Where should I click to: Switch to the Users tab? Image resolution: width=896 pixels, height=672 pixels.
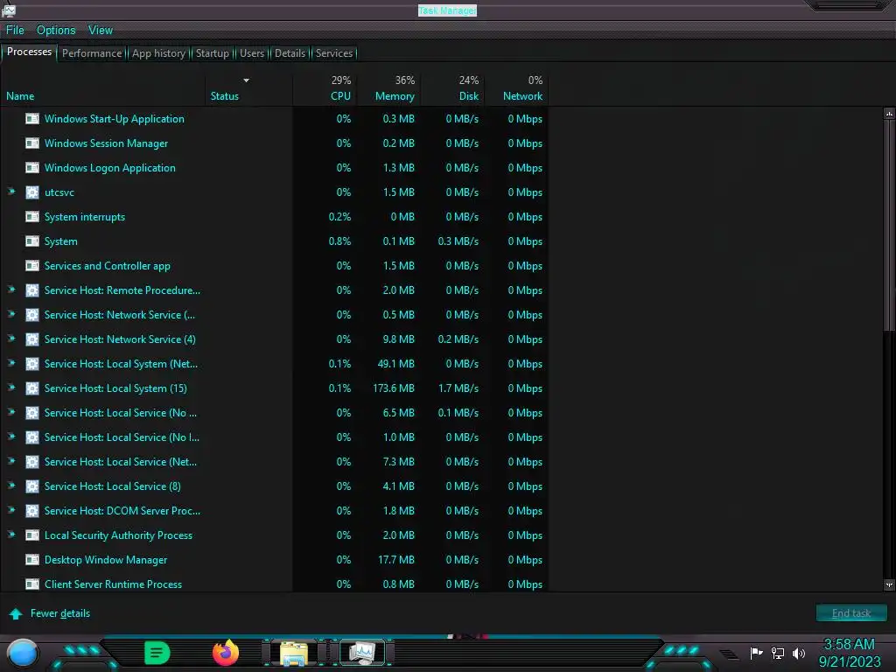pyautogui.click(x=252, y=53)
